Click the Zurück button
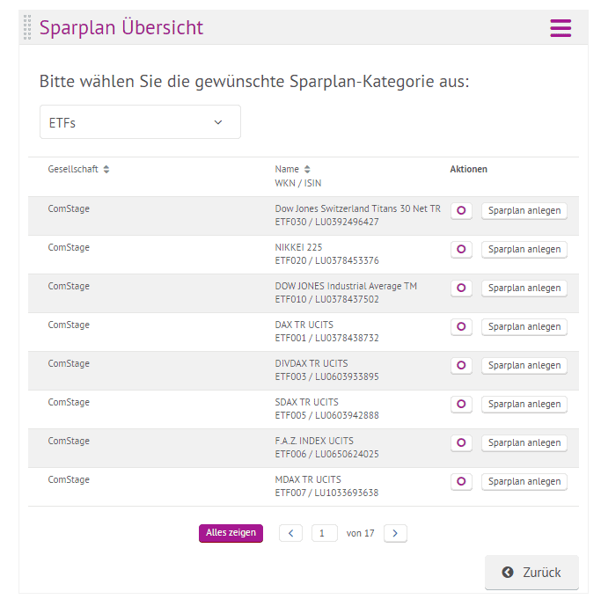This screenshot has height=599, width=601. point(531,573)
